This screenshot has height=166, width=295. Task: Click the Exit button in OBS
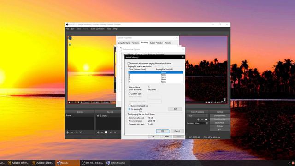(x=220, y=130)
